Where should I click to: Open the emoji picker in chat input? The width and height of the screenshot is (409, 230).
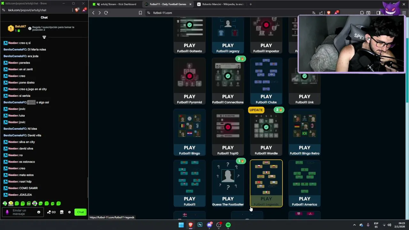(x=39, y=212)
